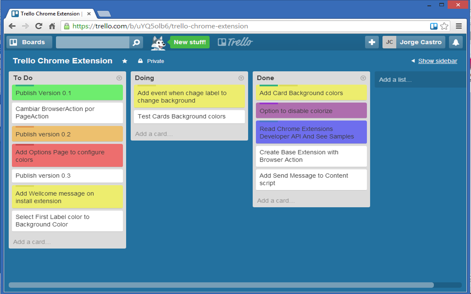Click the JC avatar initials

coord(389,42)
